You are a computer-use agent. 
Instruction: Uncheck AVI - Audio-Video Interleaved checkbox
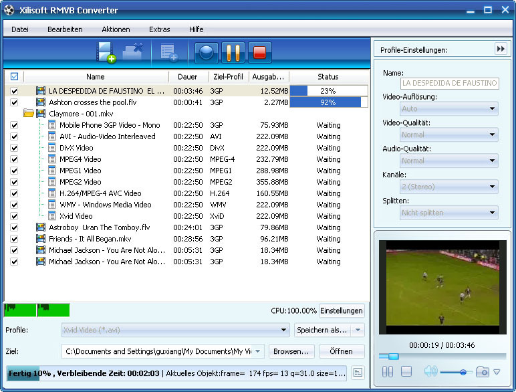pyautogui.click(x=14, y=136)
